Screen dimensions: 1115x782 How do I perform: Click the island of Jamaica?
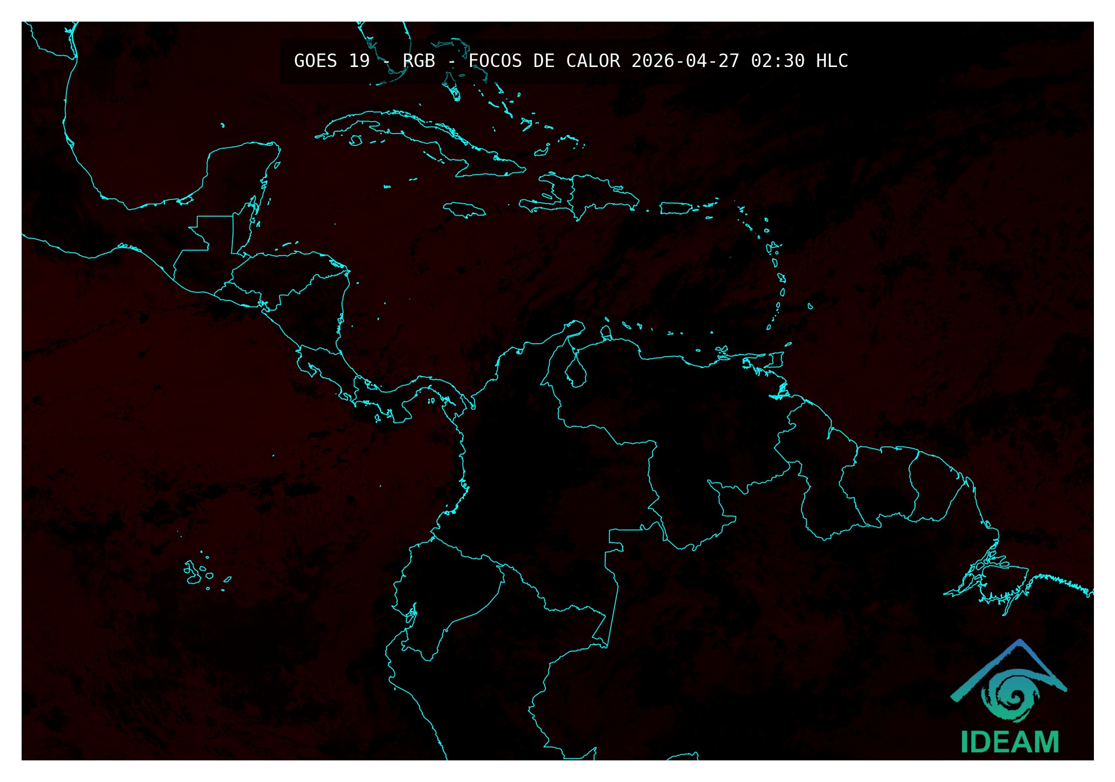[464, 209]
